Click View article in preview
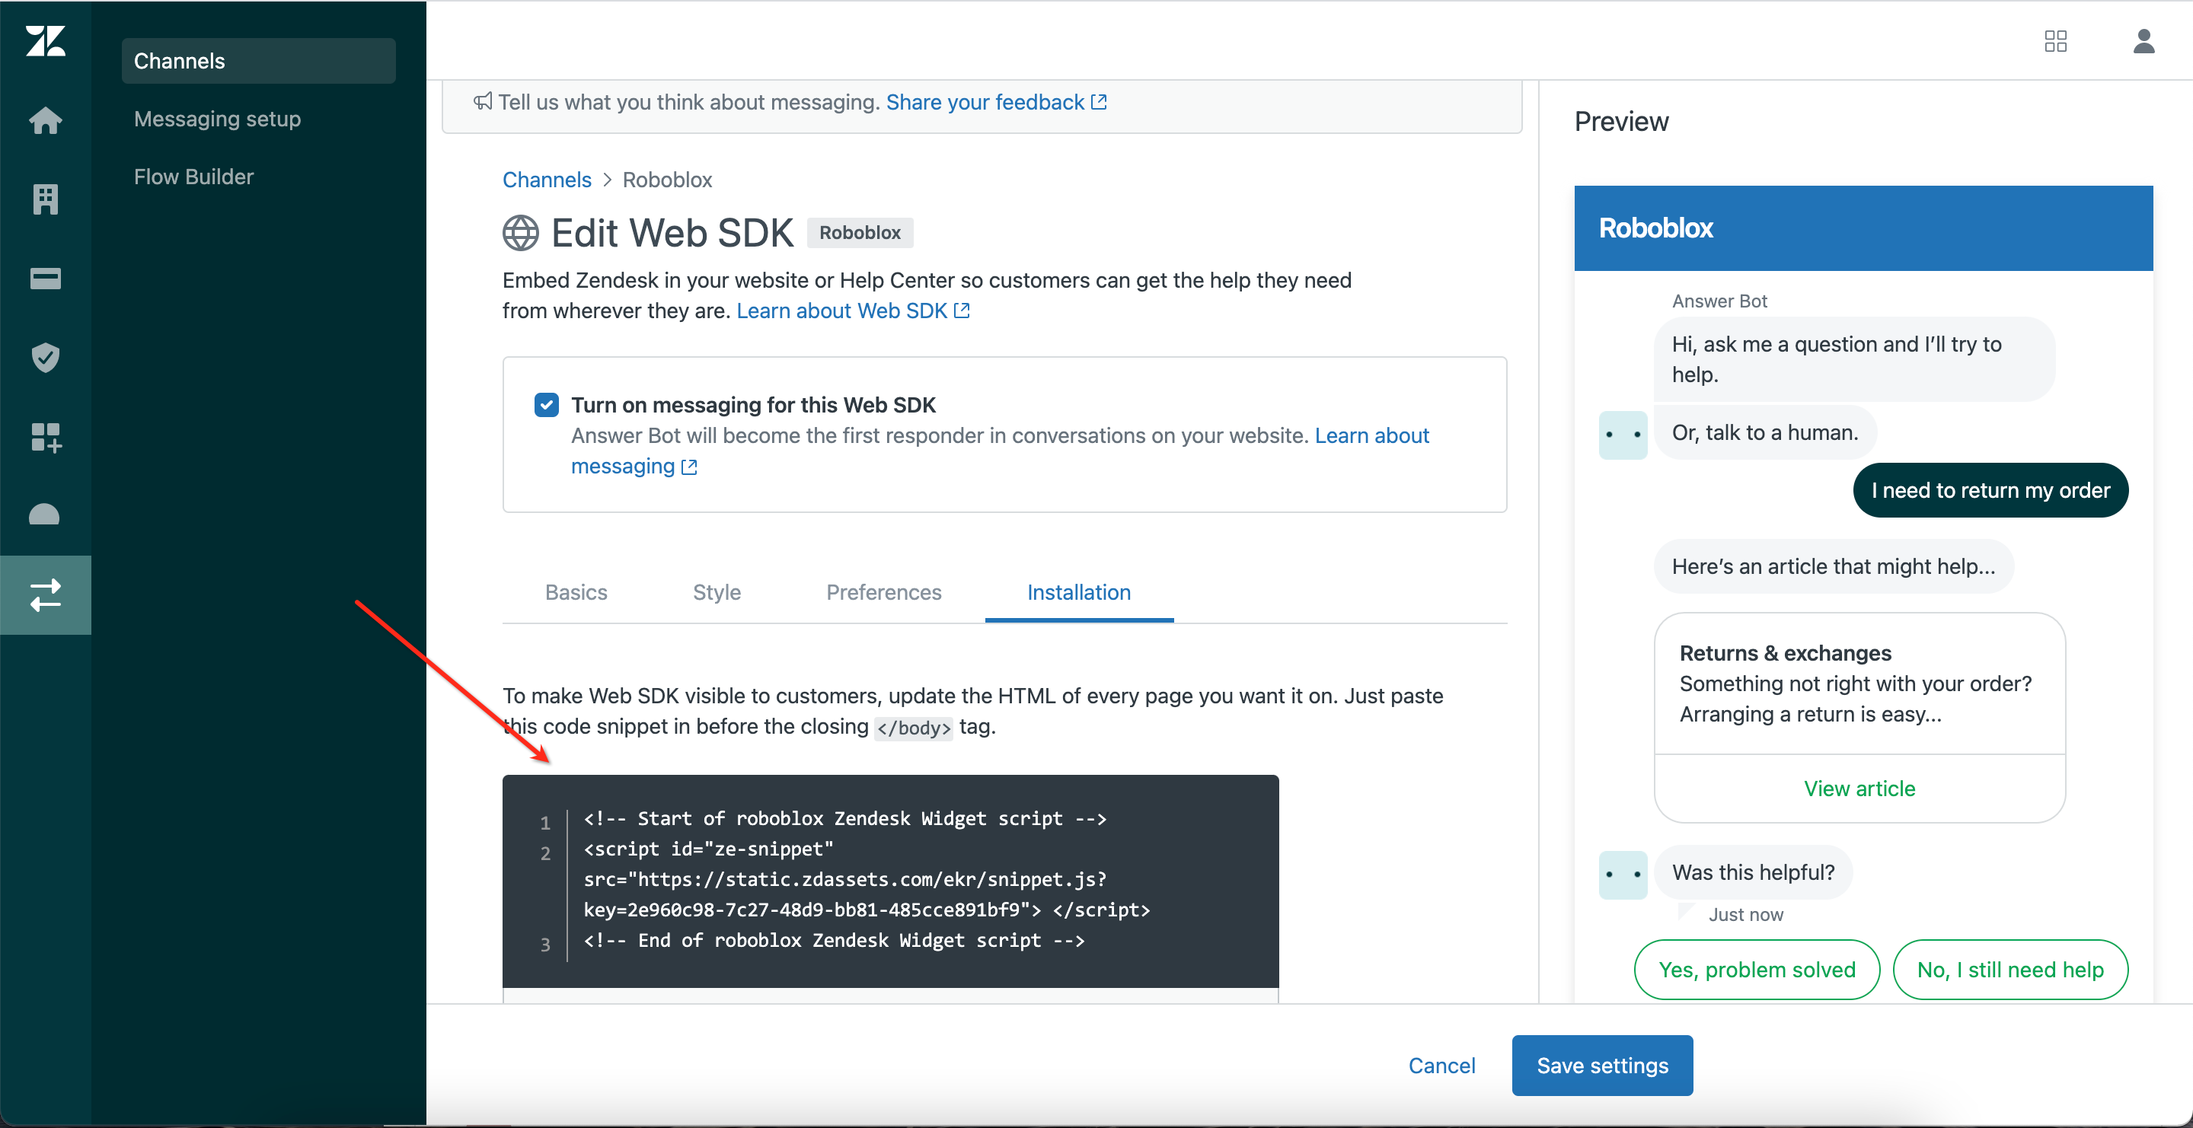The image size is (2193, 1128). pos(1859,789)
